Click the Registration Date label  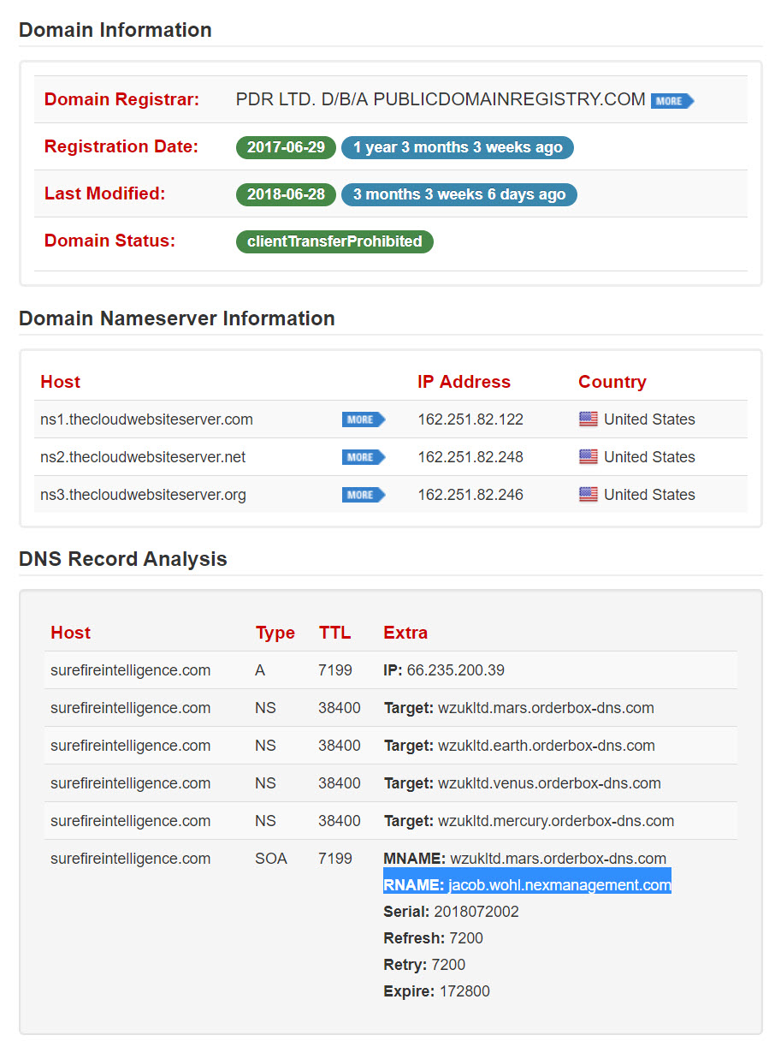(x=121, y=146)
